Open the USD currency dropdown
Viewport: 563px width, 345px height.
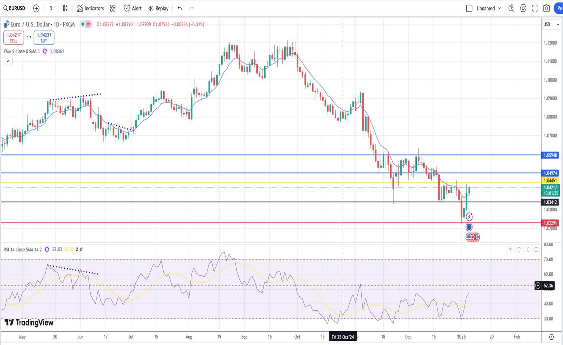pyautogui.click(x=551, y=25)
